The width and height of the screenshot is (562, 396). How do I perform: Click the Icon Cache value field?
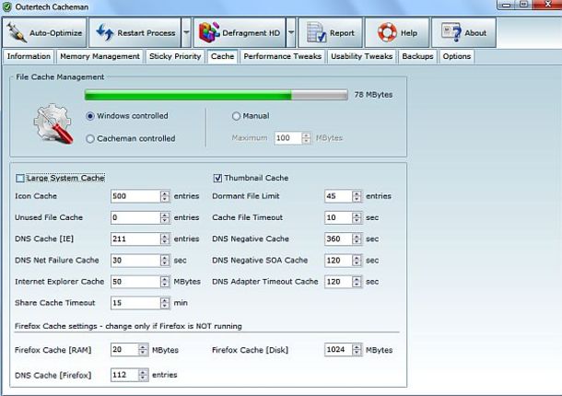tap(135, 196)
